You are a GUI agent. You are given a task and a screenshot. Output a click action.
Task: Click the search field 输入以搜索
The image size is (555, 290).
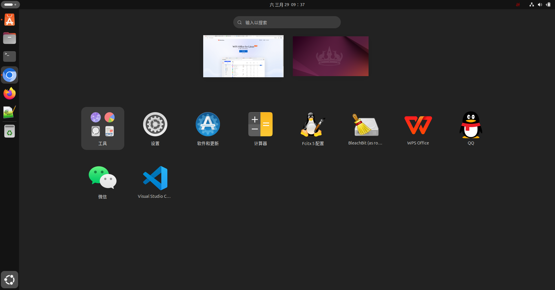(287, 22)
